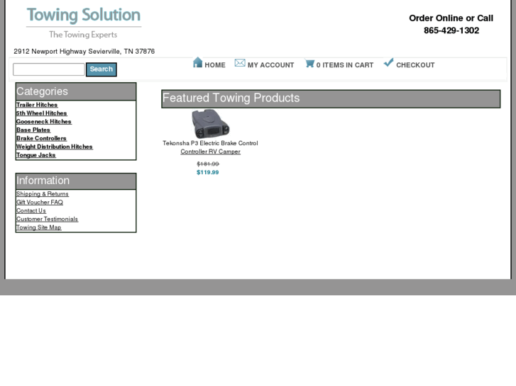
Task: Click the phone number 865-429-1302
Action: coord(451,30)
